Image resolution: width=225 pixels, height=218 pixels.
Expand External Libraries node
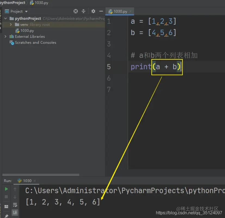pyautogui.click(x=5, y=36)
